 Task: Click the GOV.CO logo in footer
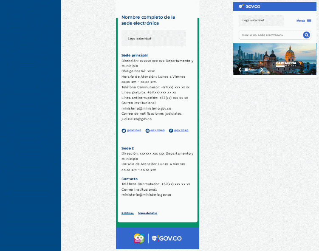tap(167, 239)
